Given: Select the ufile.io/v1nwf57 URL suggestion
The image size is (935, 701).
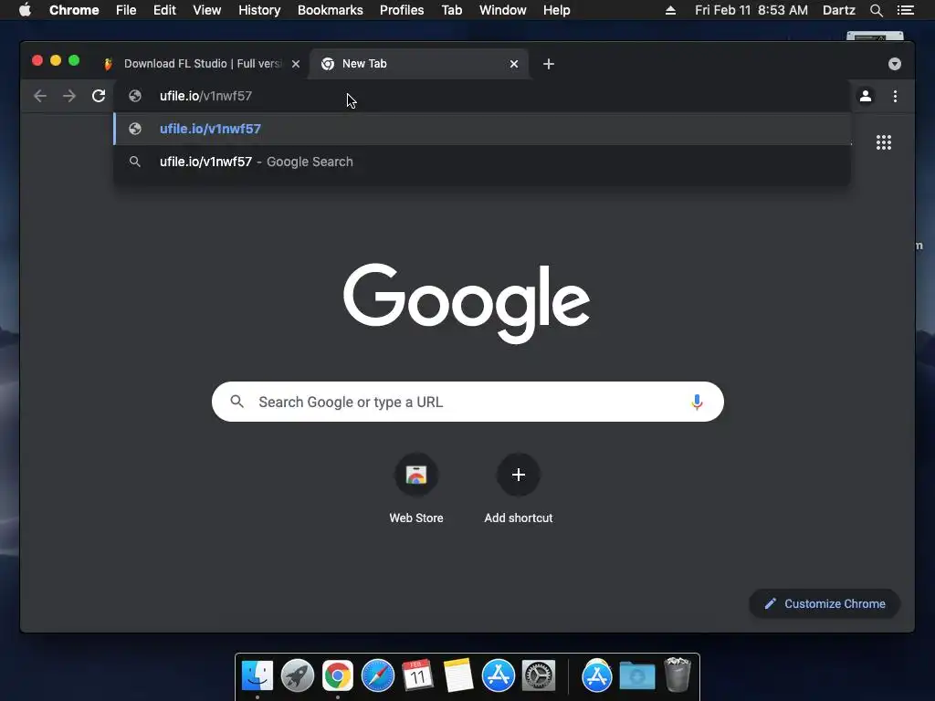Looking at the screenshot, I should pyautogui.click(x=482, y=129).
